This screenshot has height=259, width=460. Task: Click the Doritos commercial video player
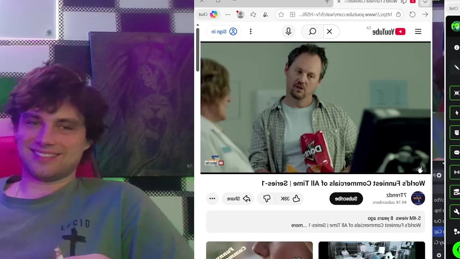click(316, 108)
